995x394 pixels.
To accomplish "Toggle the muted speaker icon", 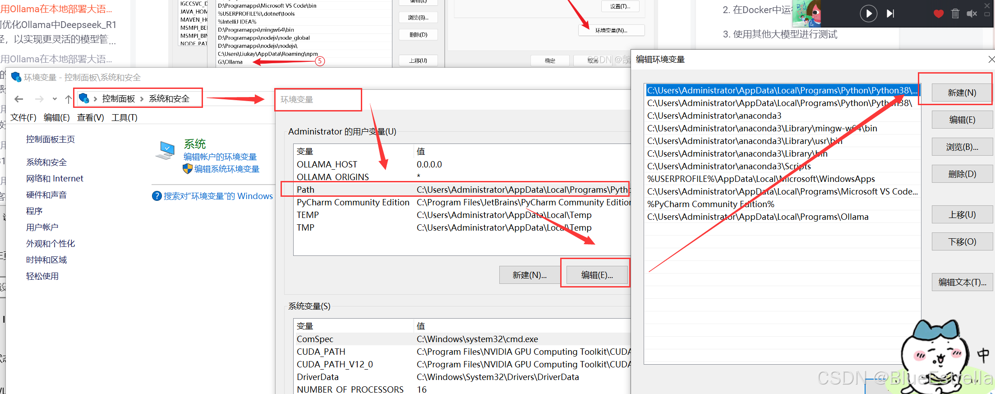I will tap(972, 14).
